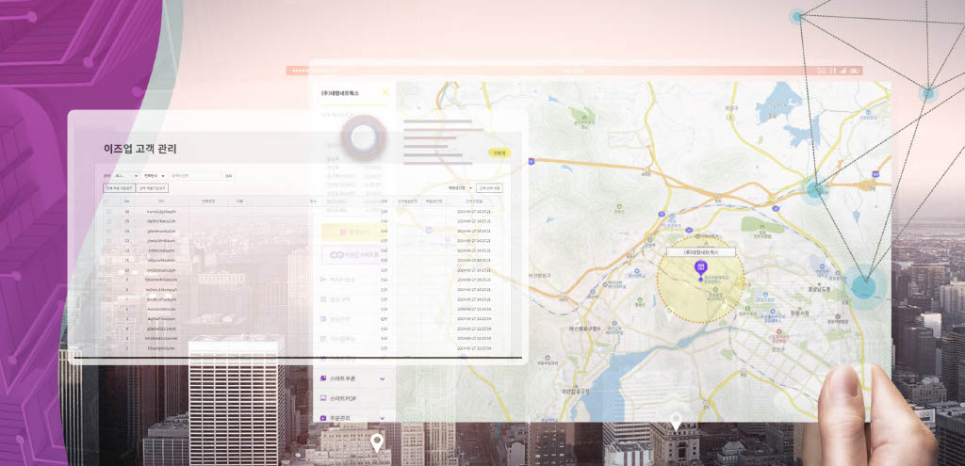Click the yellow 신청중 status badge
Screen dimensions: 965x466
click(499, 153)
